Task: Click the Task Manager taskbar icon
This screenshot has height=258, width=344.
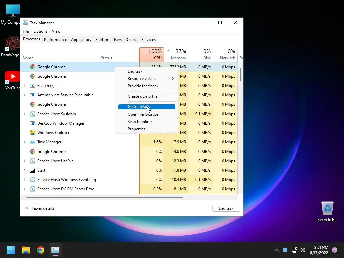Action: pos(55,250)
